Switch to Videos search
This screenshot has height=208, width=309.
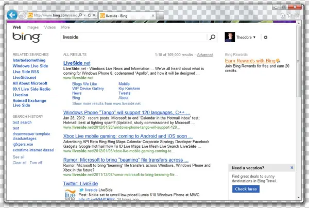[50, 27]
